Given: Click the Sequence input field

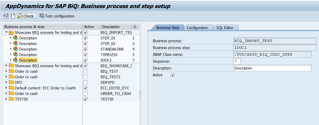Looking at the screenshot, I should (x=237, y=61).
